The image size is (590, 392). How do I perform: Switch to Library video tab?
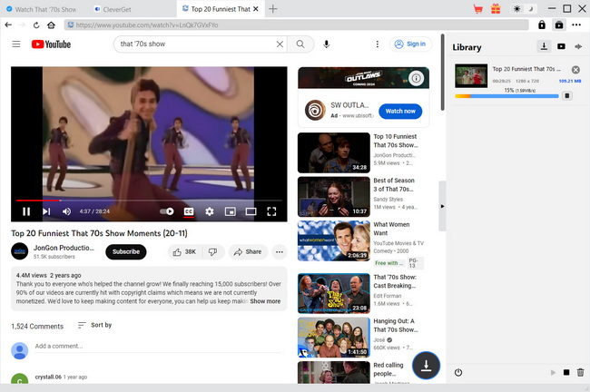[561, 46]
